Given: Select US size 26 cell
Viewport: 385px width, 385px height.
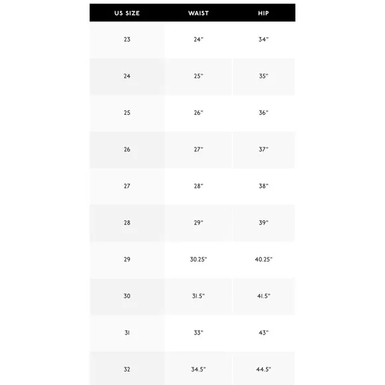Looking at the screenshot, I should 127,149.
